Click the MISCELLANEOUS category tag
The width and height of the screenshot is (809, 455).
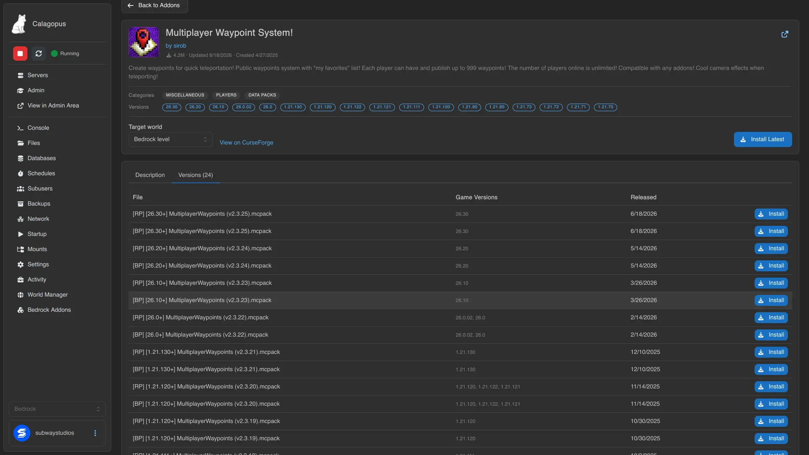click(x=185, y=95)
